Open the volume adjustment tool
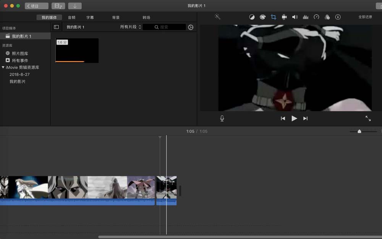382x239 pixels. click(295, 17)
